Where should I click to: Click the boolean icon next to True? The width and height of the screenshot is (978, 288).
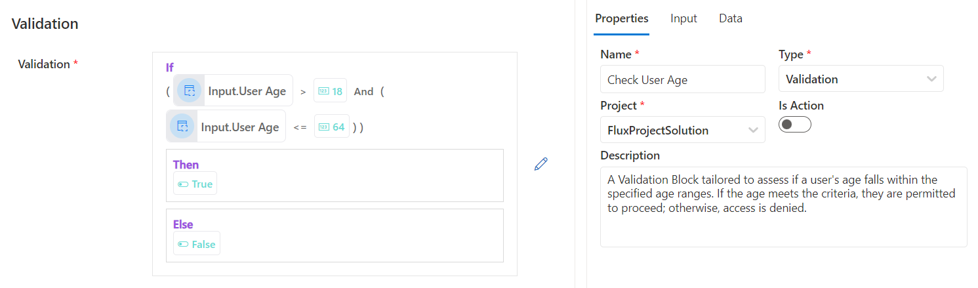183,184
